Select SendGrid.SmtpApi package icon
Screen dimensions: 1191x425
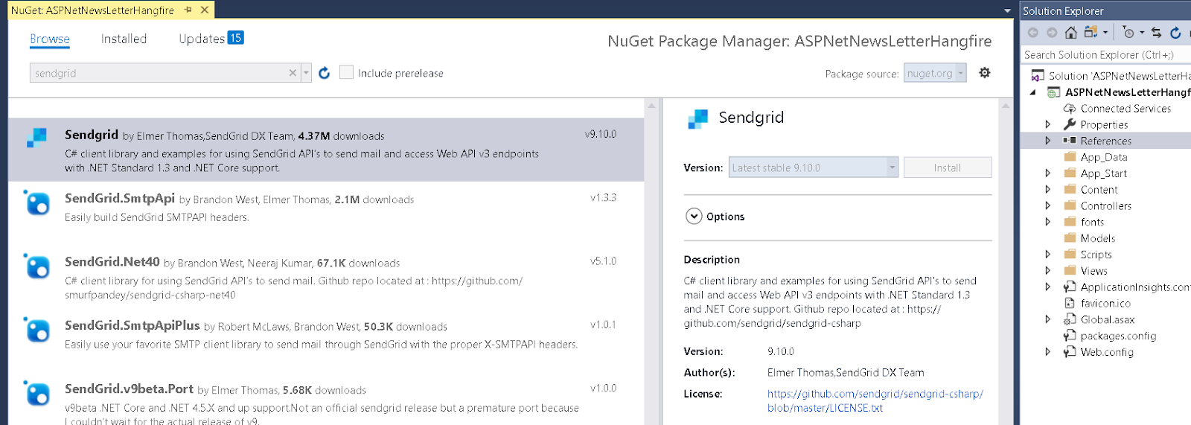click(x=37, y=203)
